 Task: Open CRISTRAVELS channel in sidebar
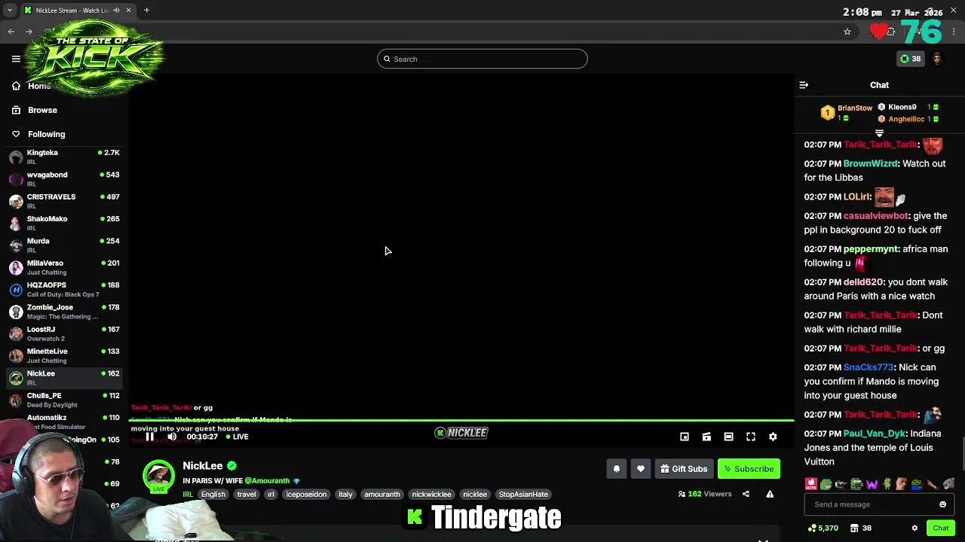coord(64,201)
